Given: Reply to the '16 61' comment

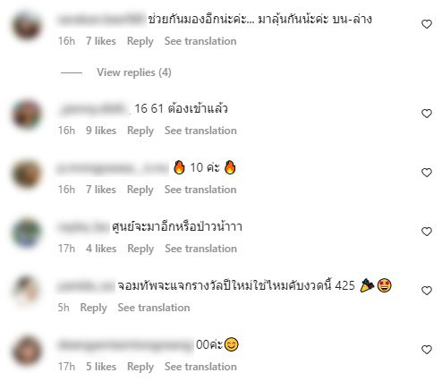Looking at the screenshot, I should pyautogui.click(x=140, y=131).
